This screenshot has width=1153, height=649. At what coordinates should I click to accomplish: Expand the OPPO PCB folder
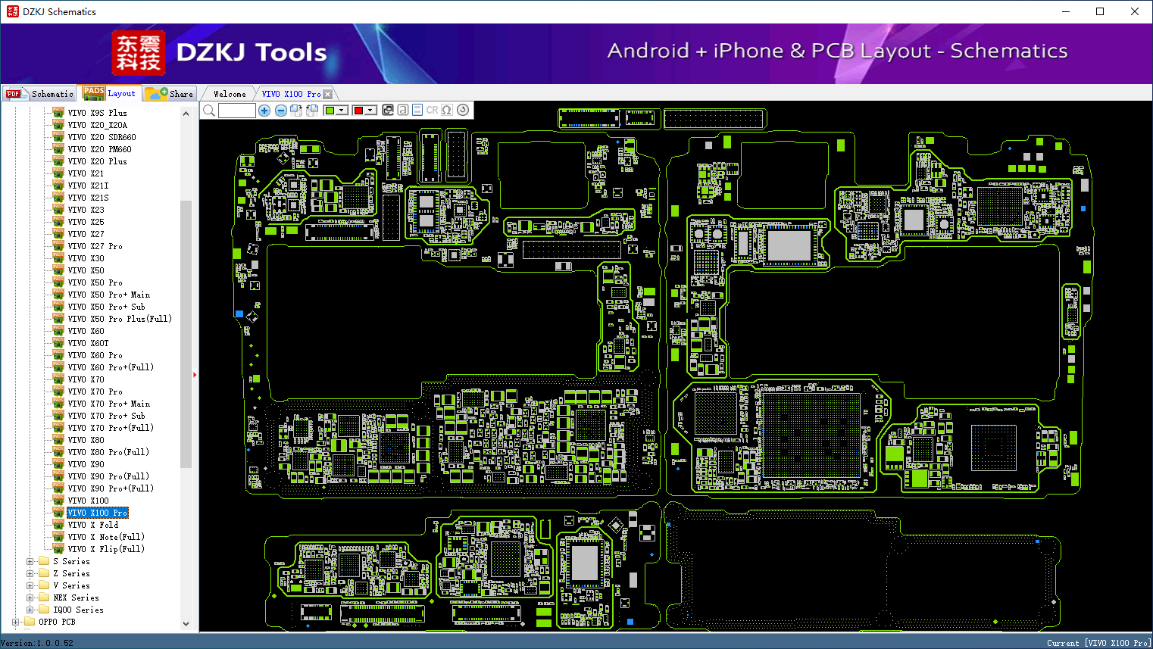[x=16, y=622]
